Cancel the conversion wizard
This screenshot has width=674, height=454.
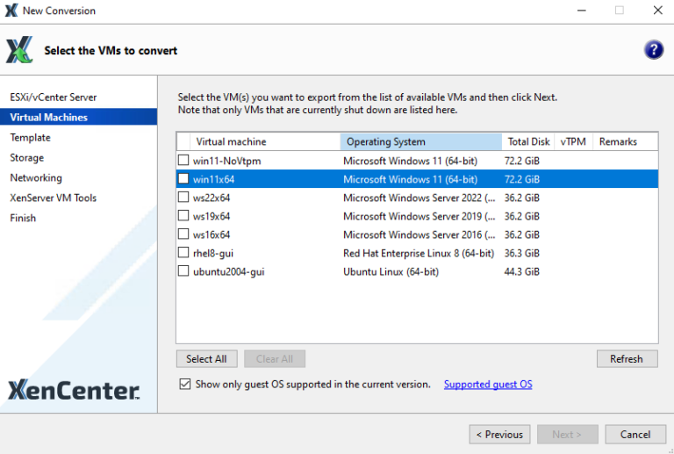click(x=635, y=434)
